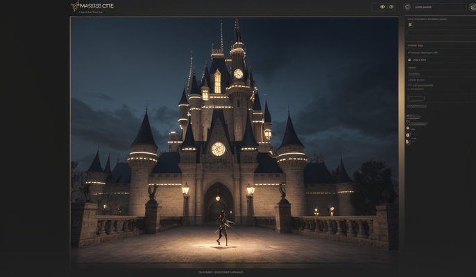Click the circular icon left of search field
Viewport: 476px width, 277px height.
[x=407, y=7]
